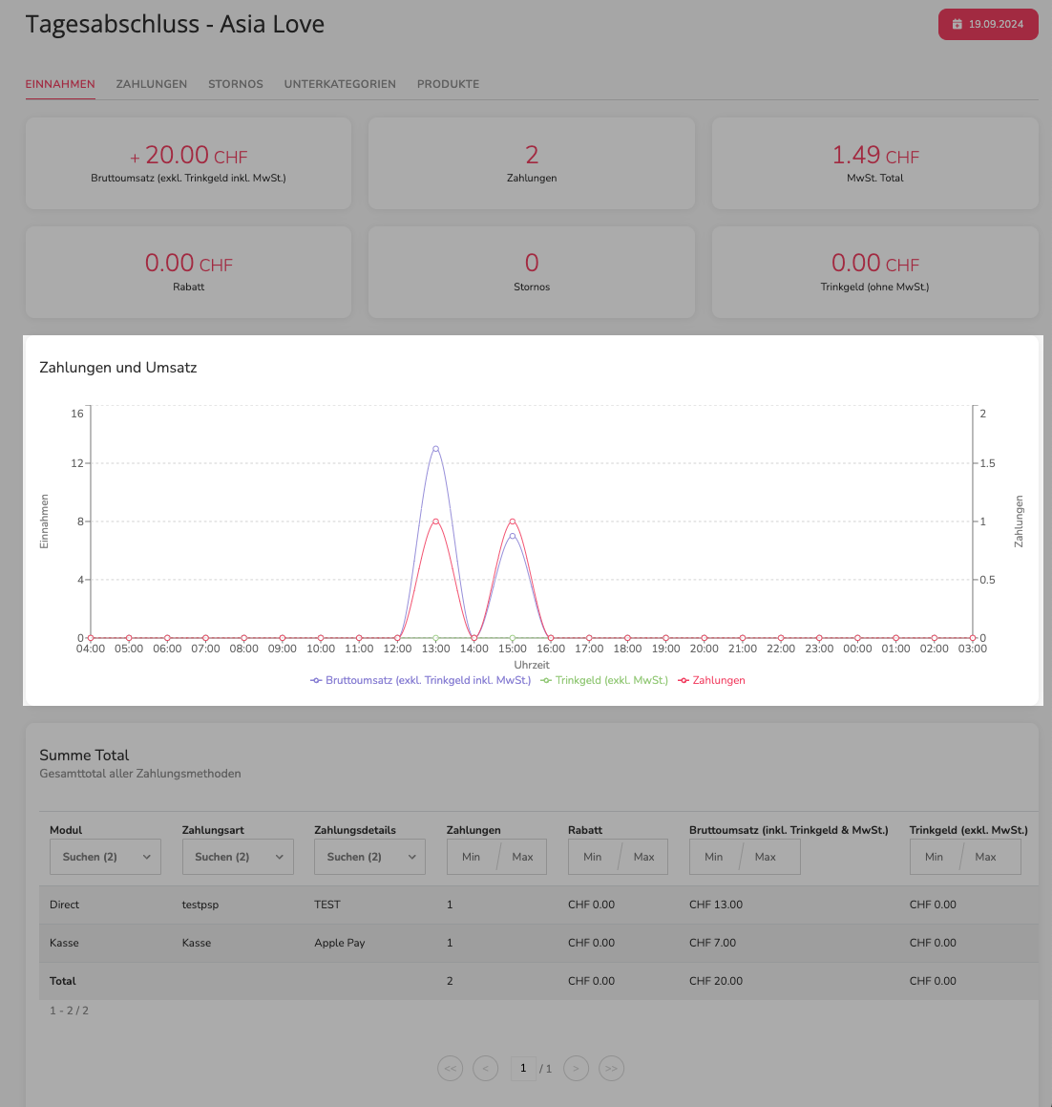Click the 13:00 Bruttoumsatz peak data point
1052x1107 pixels.
[x=436, y=449]
